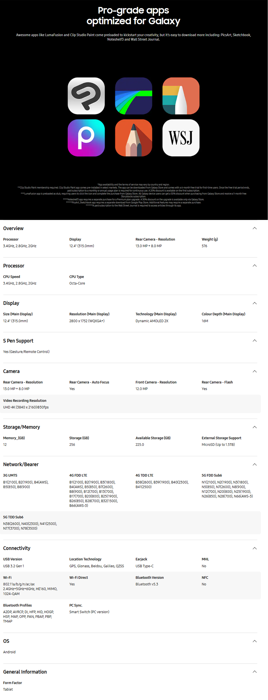This screenshot has height=700, width=268.
Task: Click the WSJ app icon
Action: tap(181, 138)
